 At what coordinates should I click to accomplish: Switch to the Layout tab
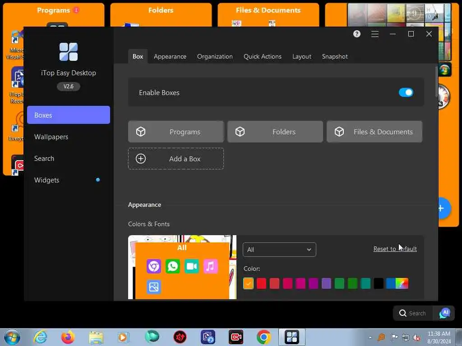tap(302, 56)
